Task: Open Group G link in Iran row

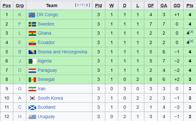Action: point(20,89)
